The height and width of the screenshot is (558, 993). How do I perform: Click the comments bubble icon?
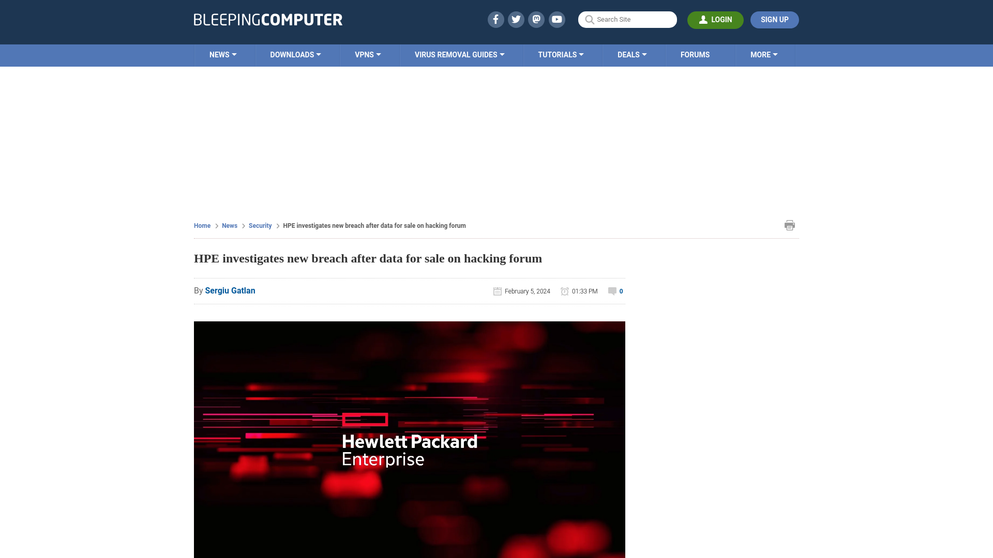[x=611, y=291]
